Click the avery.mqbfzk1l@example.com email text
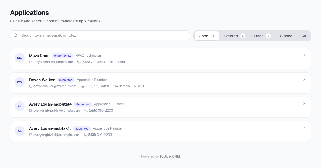This screenshot has height=168, width=321. coord(56,135)
